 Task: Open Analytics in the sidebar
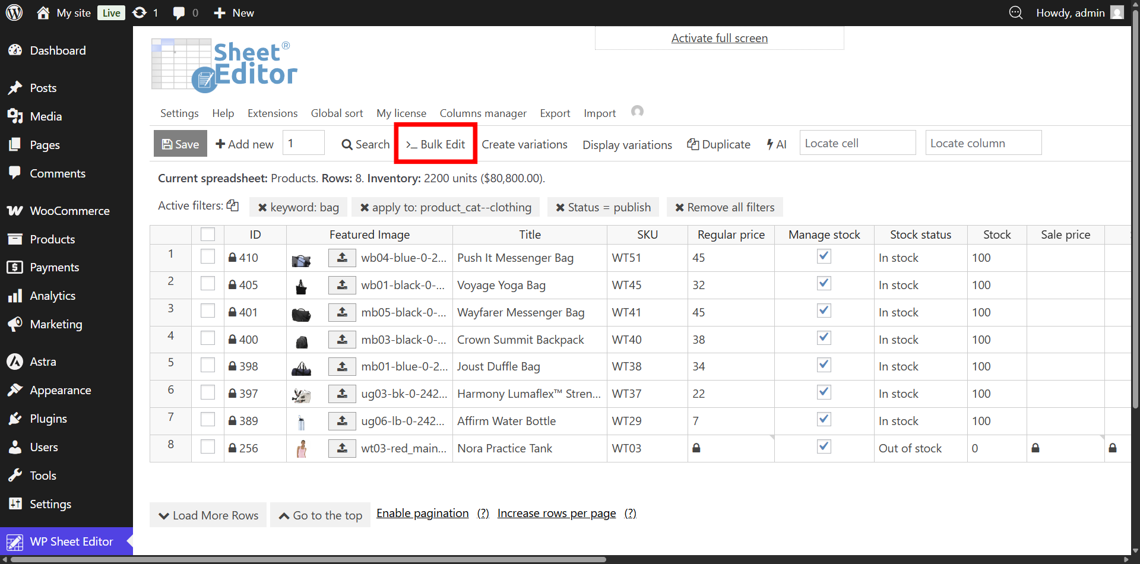pos(52,296)
